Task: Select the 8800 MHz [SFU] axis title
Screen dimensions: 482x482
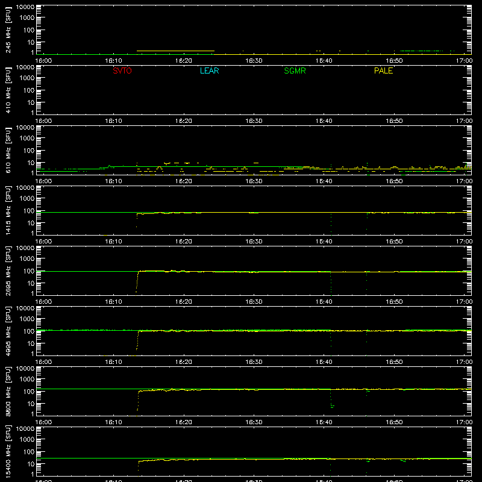Action: (8, 392)
